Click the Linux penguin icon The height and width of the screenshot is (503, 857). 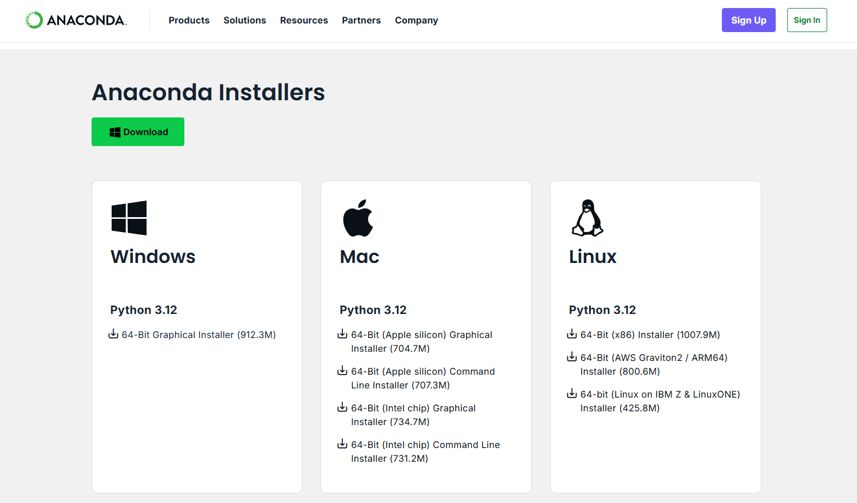pos(587,218)
